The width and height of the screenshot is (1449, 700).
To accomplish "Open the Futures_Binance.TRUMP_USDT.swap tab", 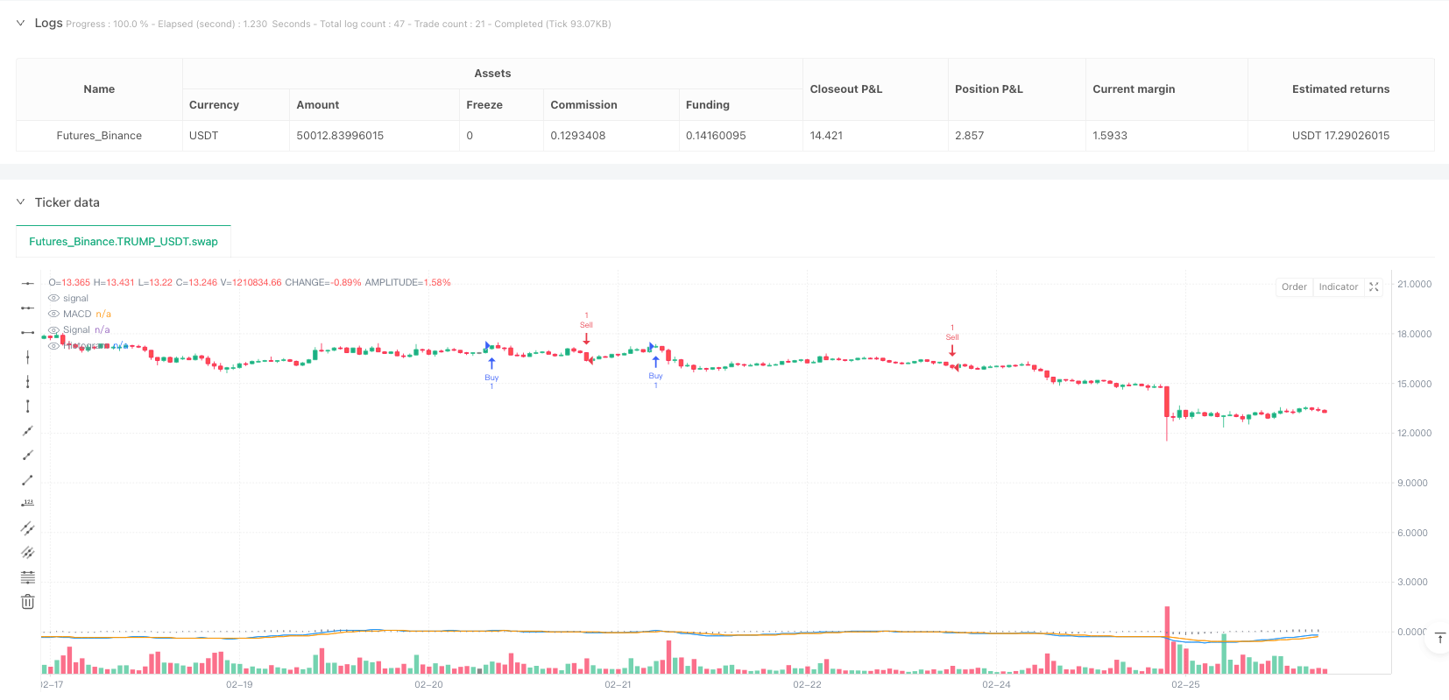I will pos(124,242).
